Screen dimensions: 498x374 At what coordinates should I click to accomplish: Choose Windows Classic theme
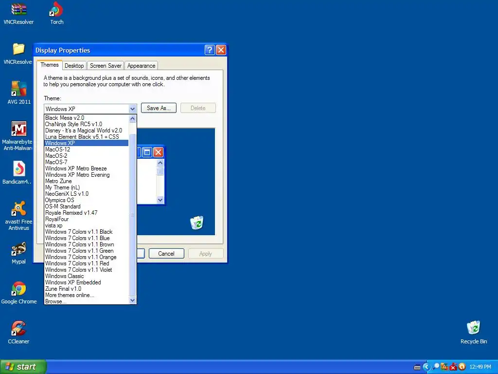[x=87, y=276]
